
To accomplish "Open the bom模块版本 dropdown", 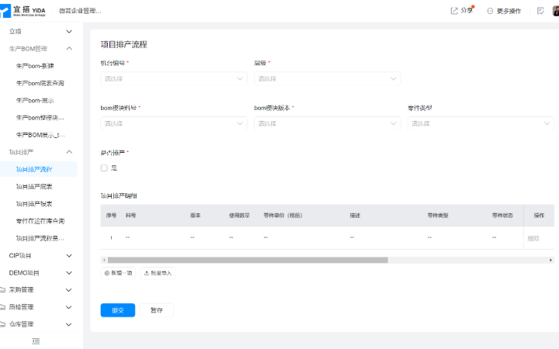I will pyautogui.click(x=328, y=123).
